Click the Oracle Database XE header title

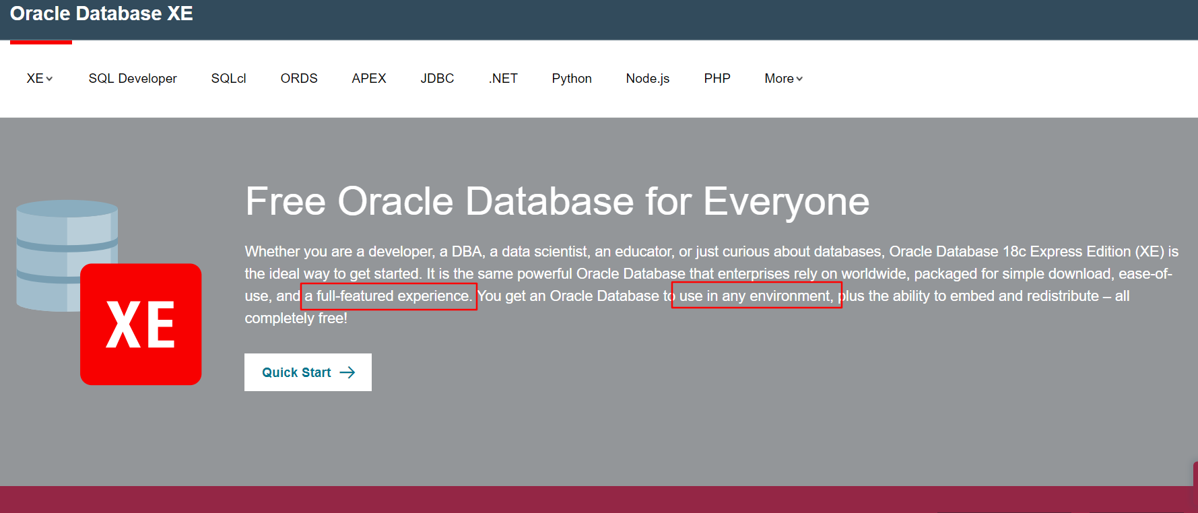coord(102,13)
